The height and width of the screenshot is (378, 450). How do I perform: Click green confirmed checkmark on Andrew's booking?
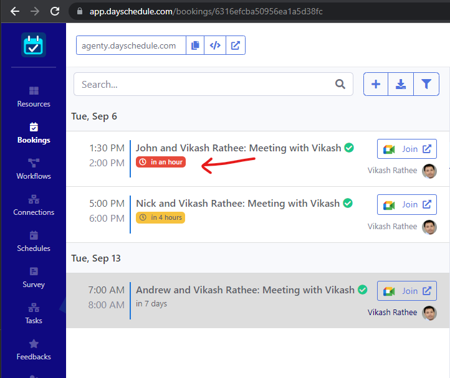pos(363,290)
